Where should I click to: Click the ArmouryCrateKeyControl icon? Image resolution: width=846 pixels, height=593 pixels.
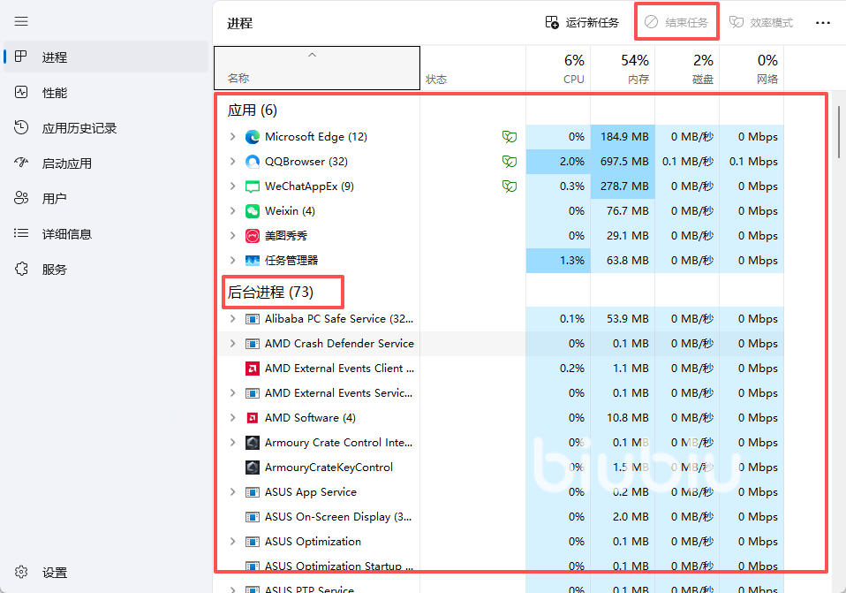point(252,468)
